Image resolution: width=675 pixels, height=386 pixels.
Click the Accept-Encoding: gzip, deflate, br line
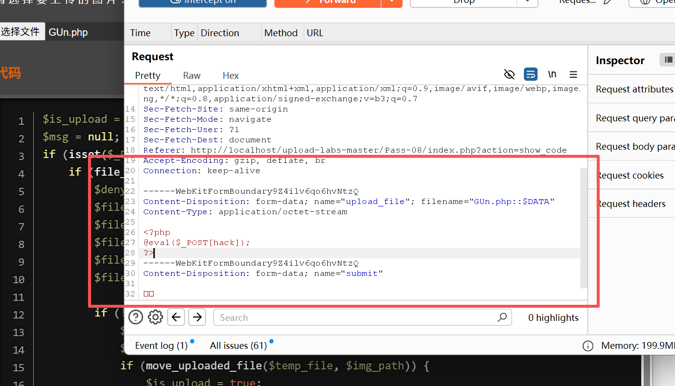coord(234,160)
